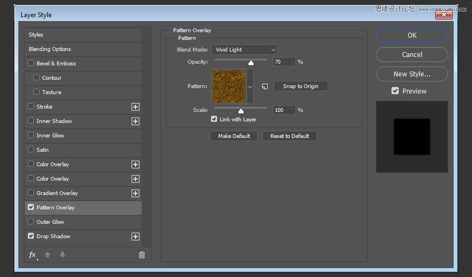Uncheck the Link with Layer option
The width and height of the screenshot is (472, 277).
pos(214,119)
